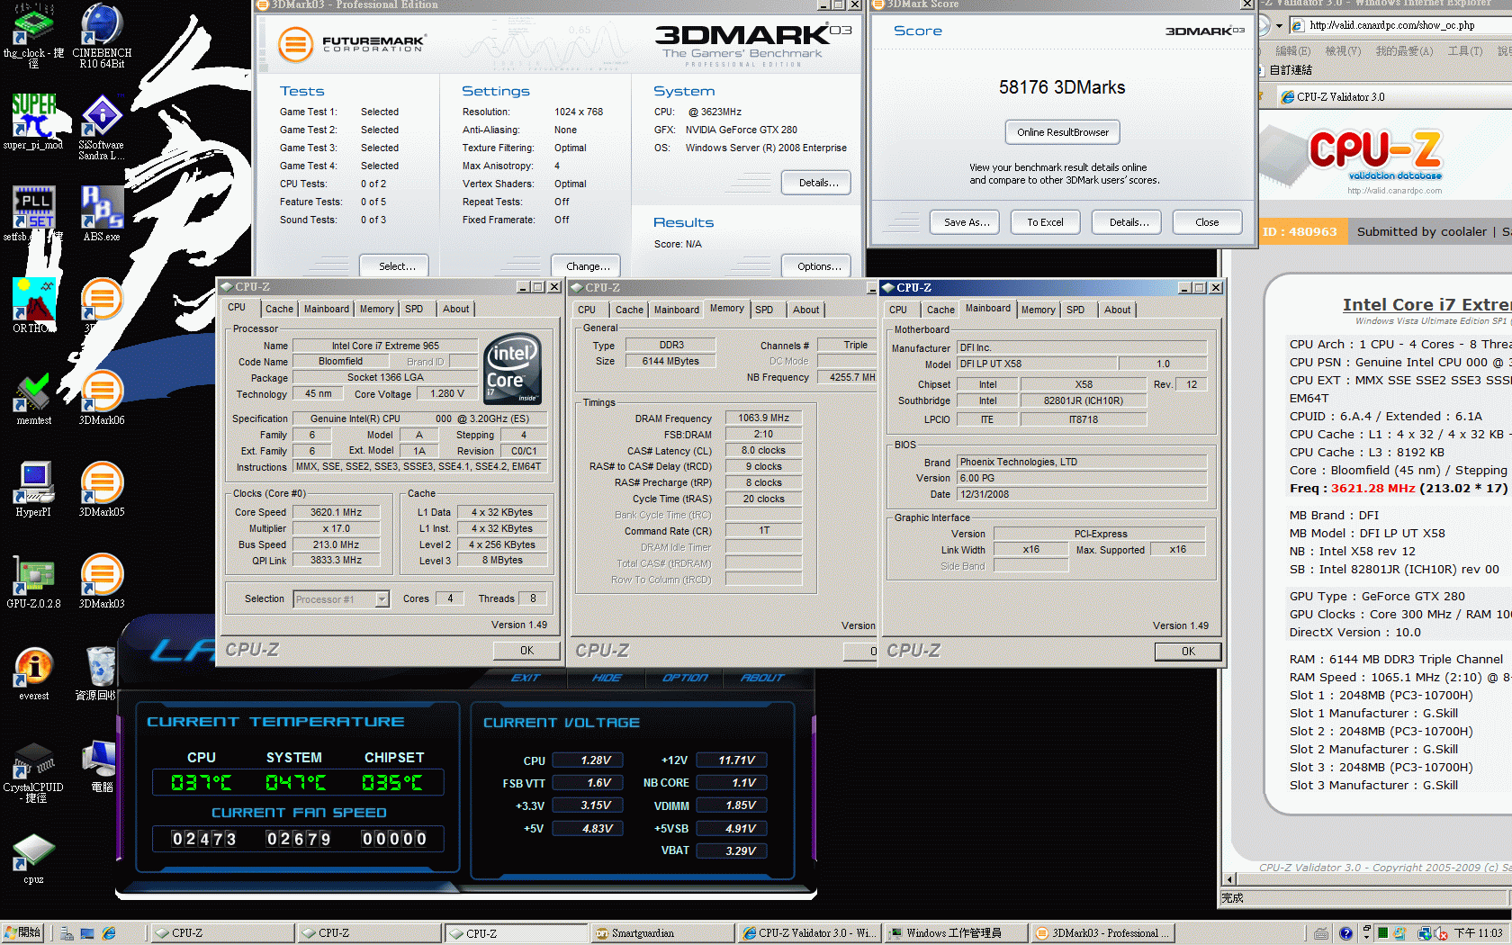Click EXIT on the Smartguardian panel
Screen dimensions: 1512x945
click(x=526, y=678)
